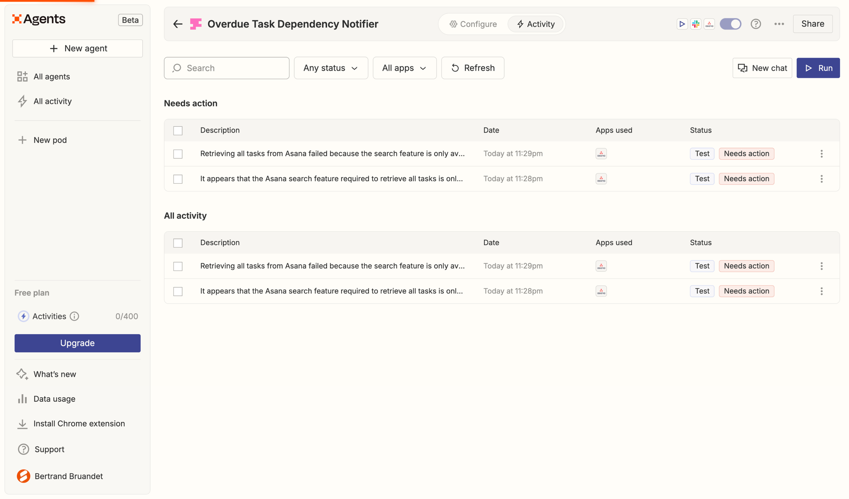Viewport: 849px width, 499px height.
Task: Open What's new in sidebar
Action: (46, 374)
